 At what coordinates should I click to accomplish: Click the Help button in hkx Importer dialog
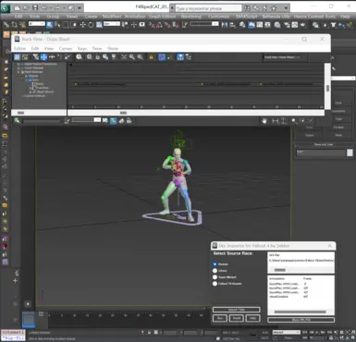click(x=252, y=318)
